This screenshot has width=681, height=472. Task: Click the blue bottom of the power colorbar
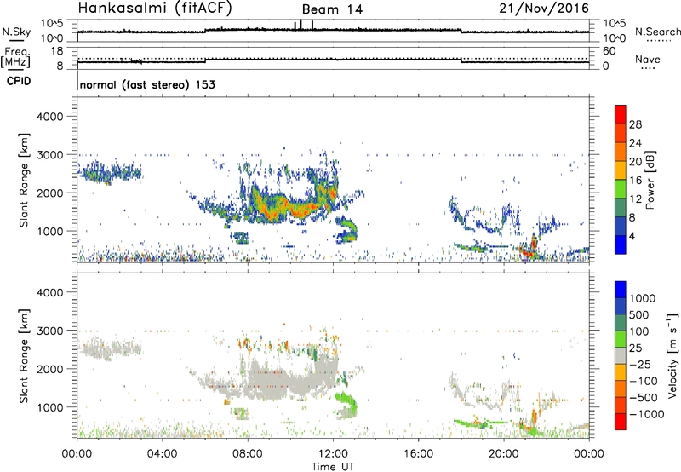click(621, 245)
